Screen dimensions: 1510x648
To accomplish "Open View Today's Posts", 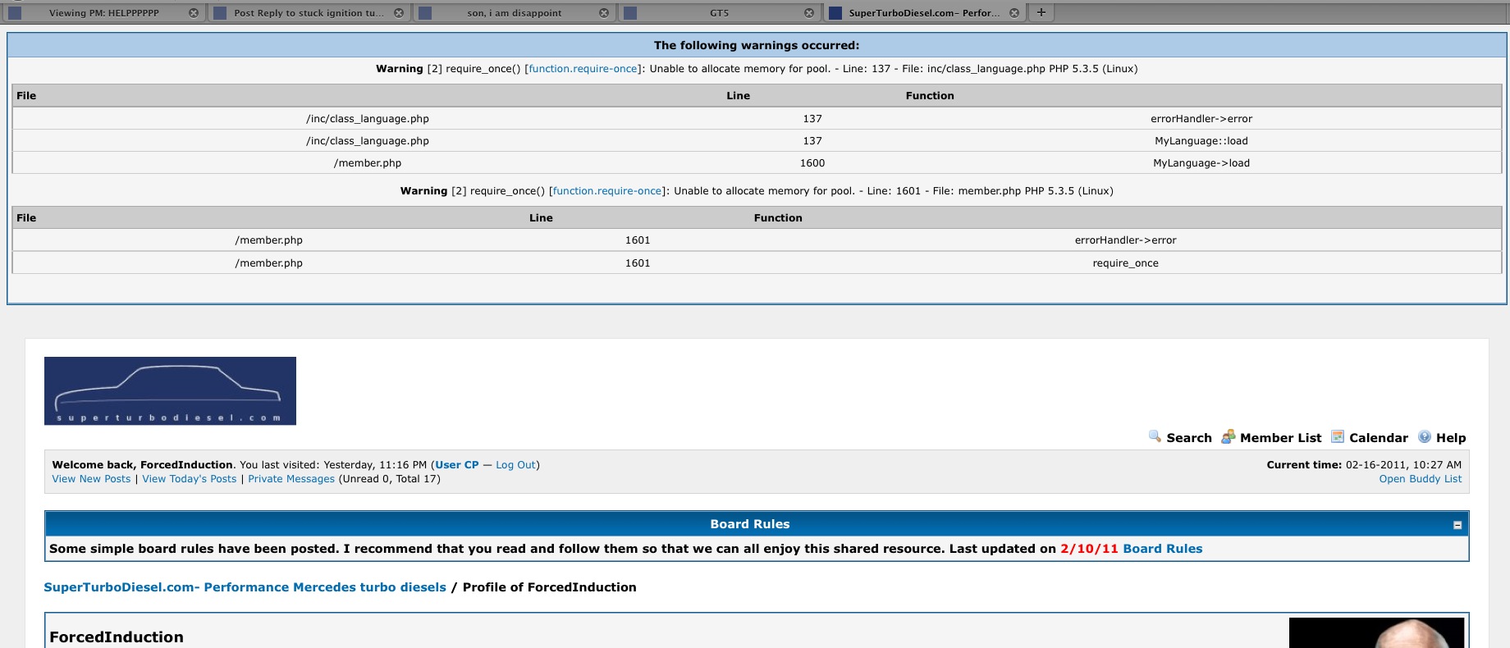I will tap(190, 479).
